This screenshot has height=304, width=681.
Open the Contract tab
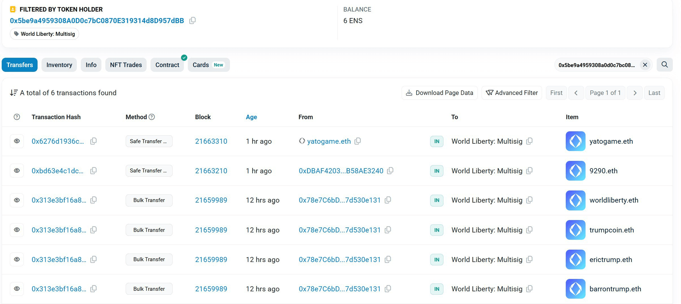[x=167, y=65]
